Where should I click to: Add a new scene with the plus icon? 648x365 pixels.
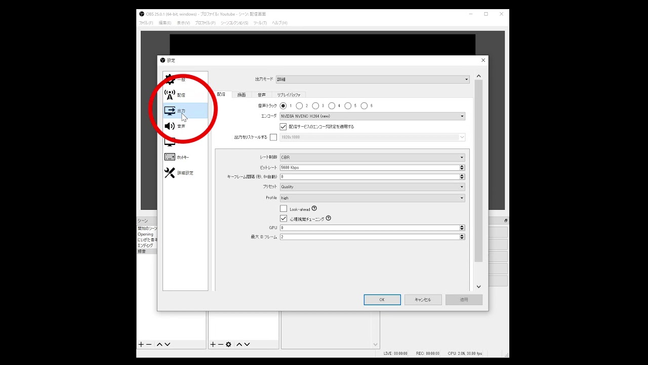tap(141, 344)
